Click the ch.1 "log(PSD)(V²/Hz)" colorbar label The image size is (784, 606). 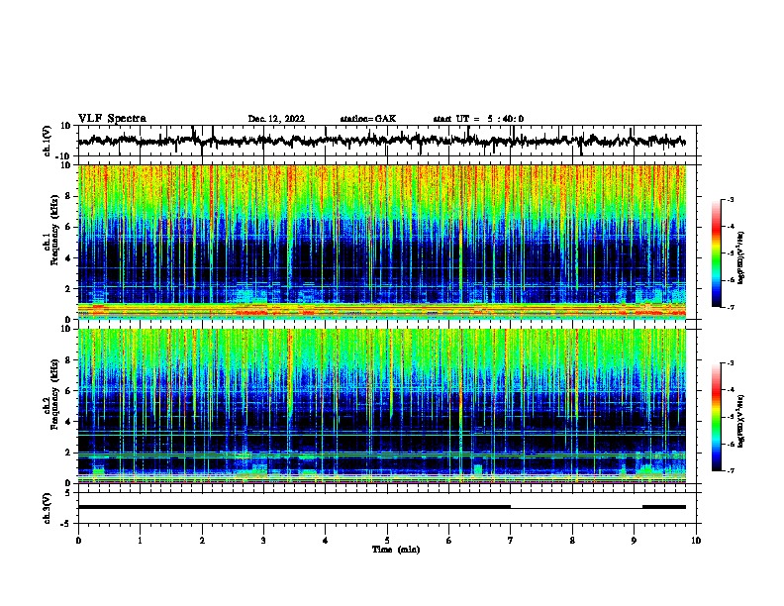pyautogui.click(x=741, y=258)
